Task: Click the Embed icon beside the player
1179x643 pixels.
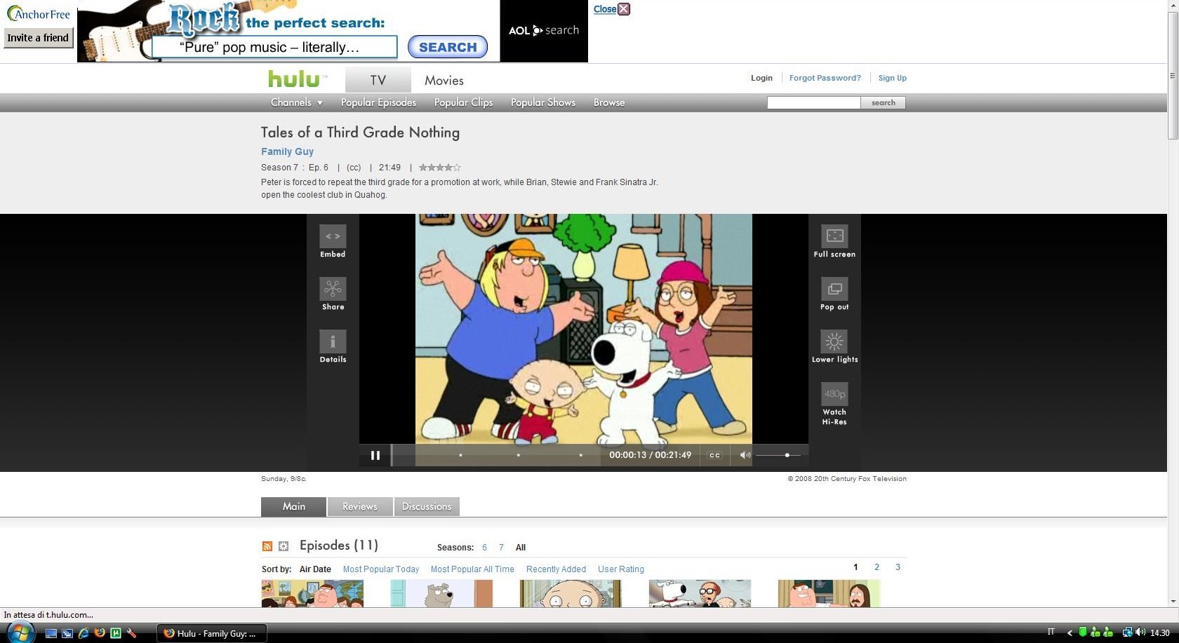Action: (x=333, y=237)
